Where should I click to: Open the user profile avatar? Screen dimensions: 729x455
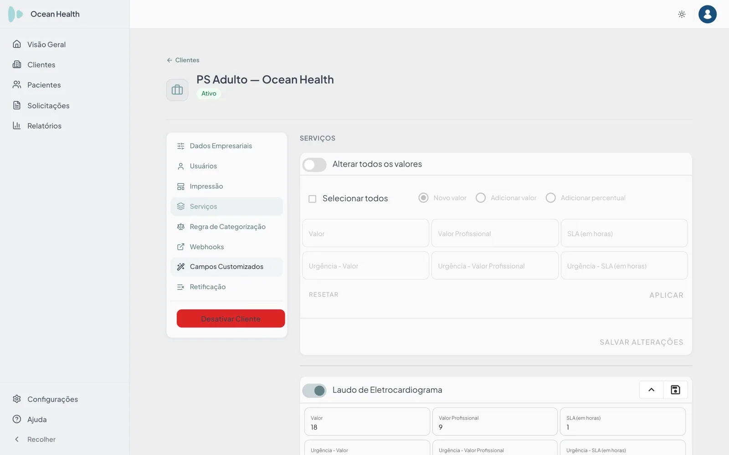pos(707,14)
